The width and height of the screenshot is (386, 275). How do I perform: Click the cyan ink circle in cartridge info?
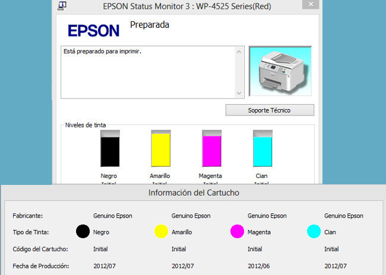click(x=314, y=231)
